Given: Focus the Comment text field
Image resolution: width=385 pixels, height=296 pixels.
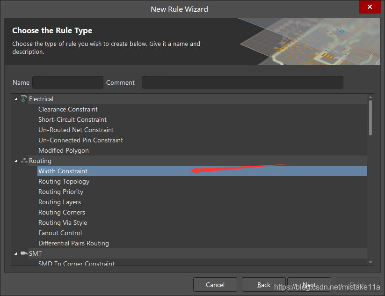Looking at the screenshot, I should click(x=242, y=82).
